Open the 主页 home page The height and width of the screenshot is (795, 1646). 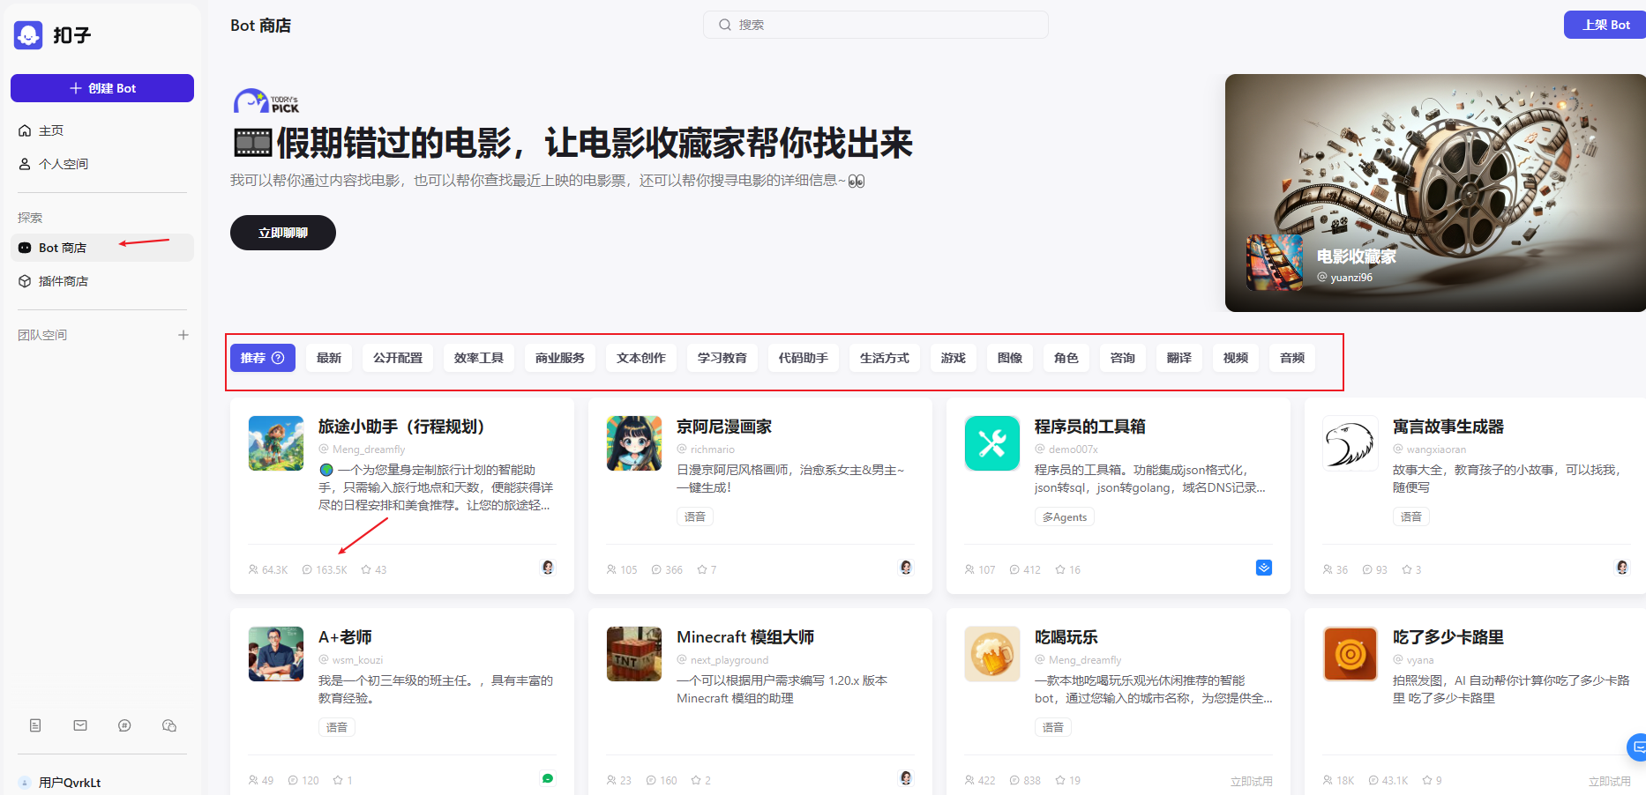(102, 130)
